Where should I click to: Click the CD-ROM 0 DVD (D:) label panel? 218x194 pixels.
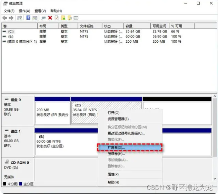pos(18,169)
